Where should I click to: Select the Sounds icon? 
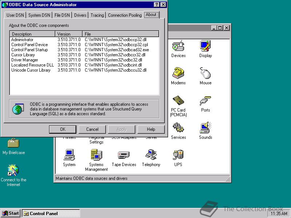click(206, 128)
